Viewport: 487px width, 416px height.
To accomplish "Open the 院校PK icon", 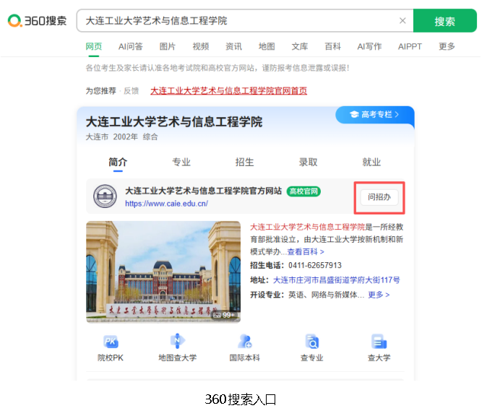I will coord(111,342).
